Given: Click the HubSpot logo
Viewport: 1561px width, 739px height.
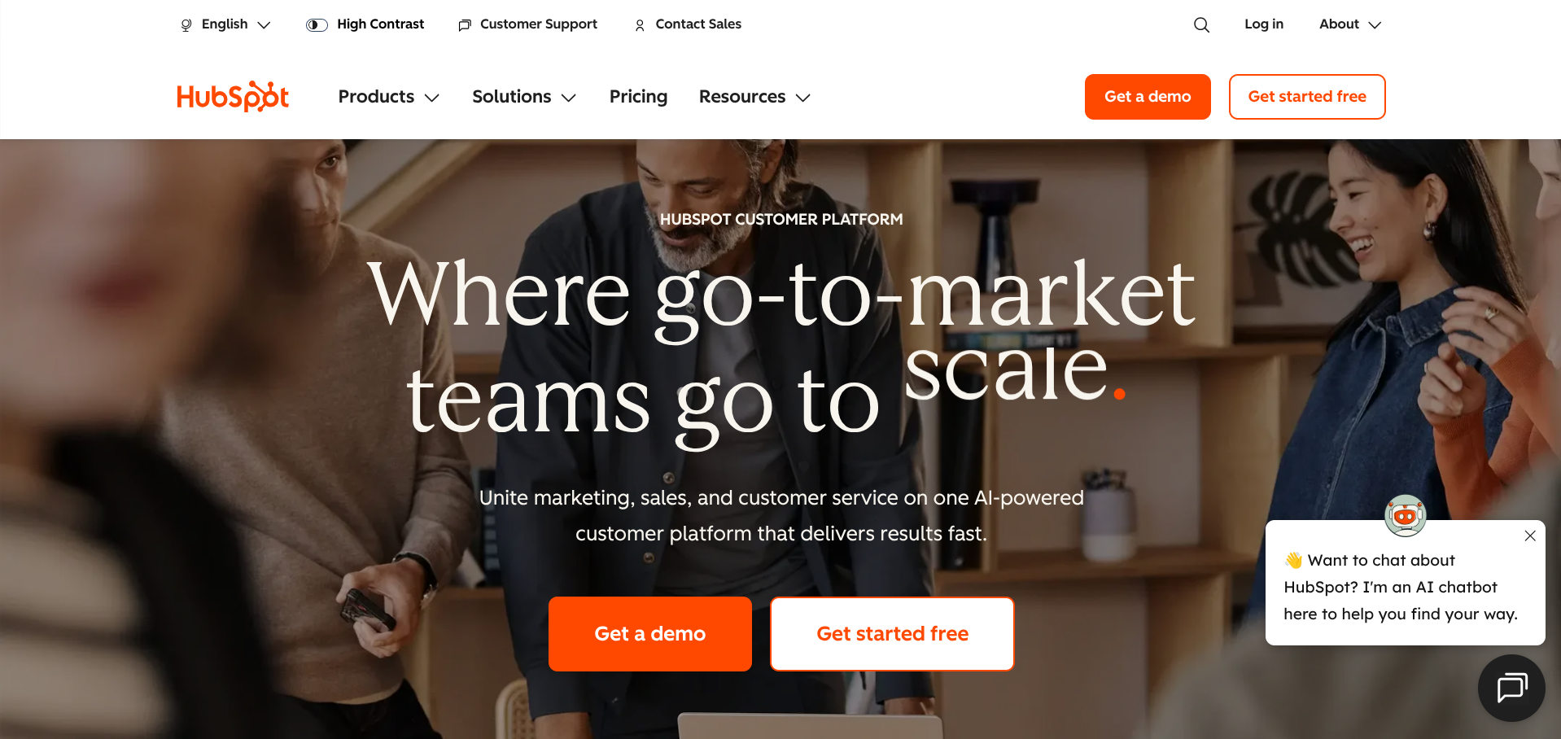Looking at the screenshot, I should point(233,97).
